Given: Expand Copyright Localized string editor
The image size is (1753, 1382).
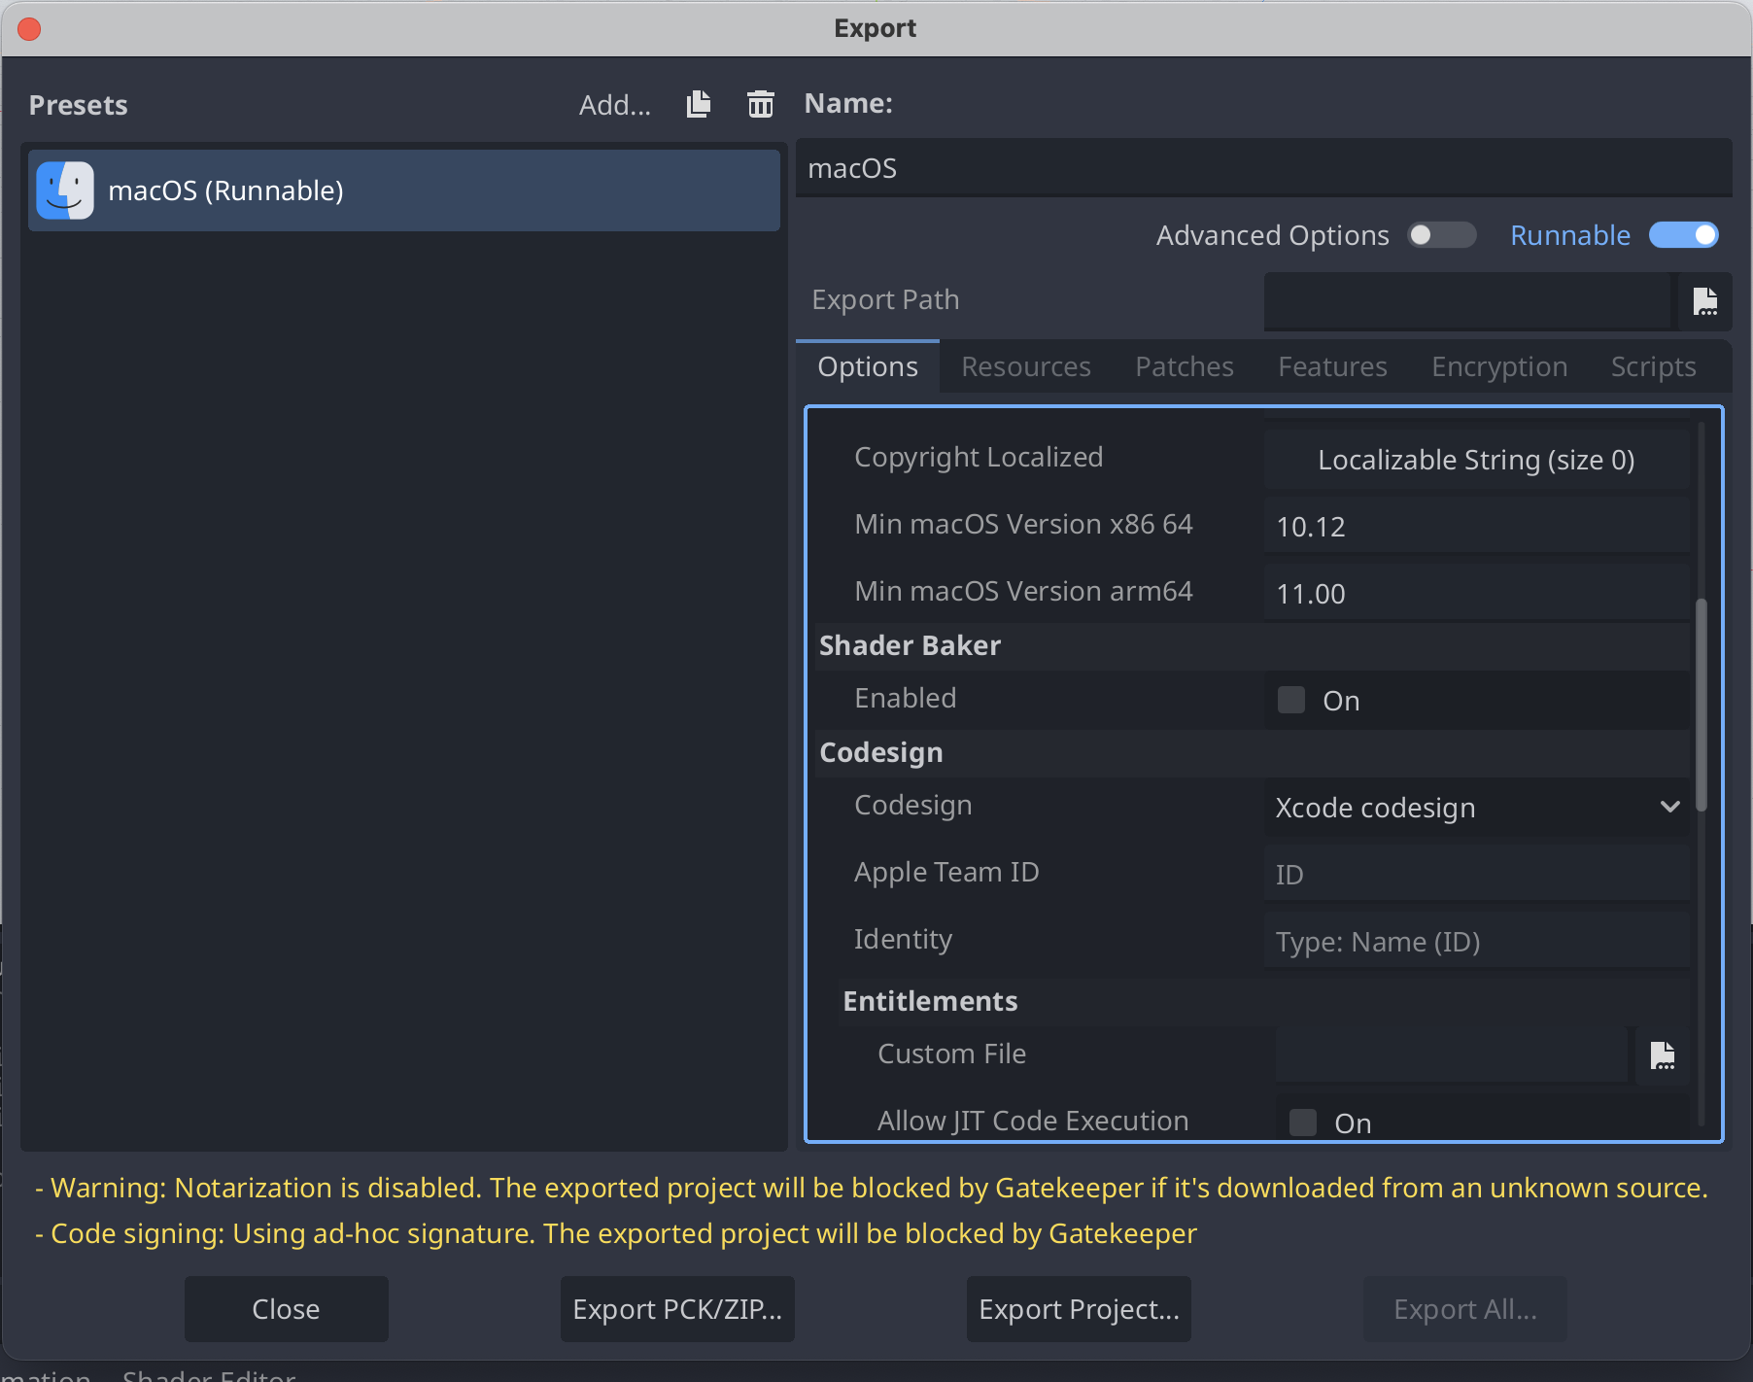Looking at the screenshot, I should coord(1475,460).
